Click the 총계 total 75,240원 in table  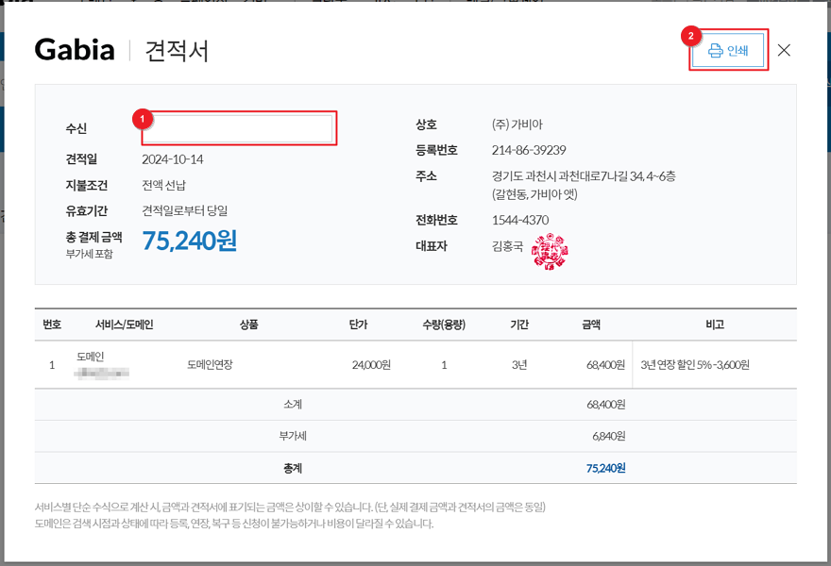pos(605,468)
